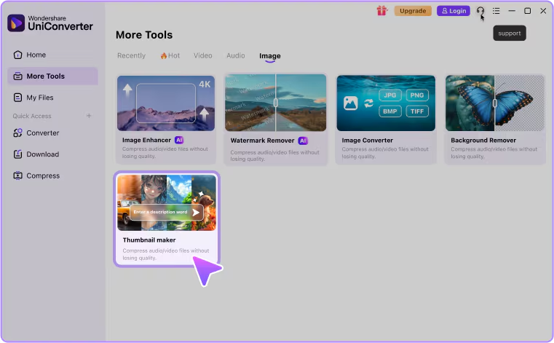The width and height of the screenshot is (554, 343).
Task: Click the 4K label on Image Enhancer thumbnail
Action: pyautogui.click(x=205, y=84)
